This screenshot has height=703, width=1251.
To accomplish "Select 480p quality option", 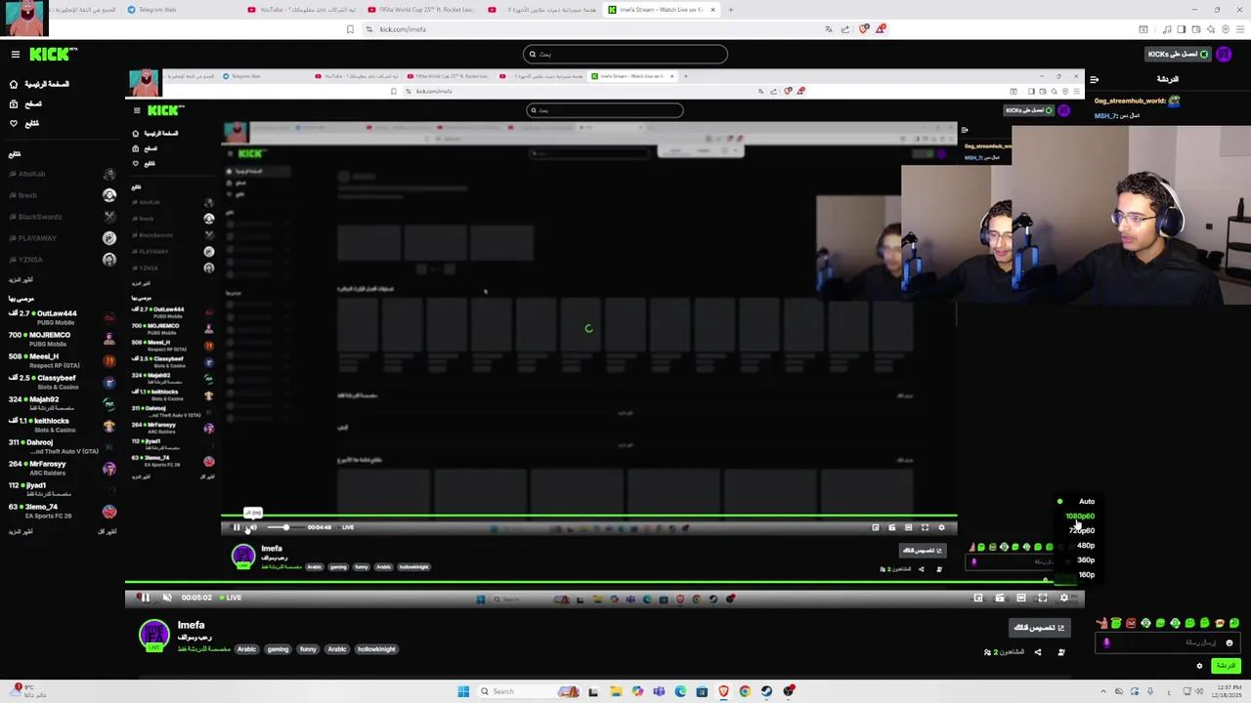I will click(x=1085, y=545).
